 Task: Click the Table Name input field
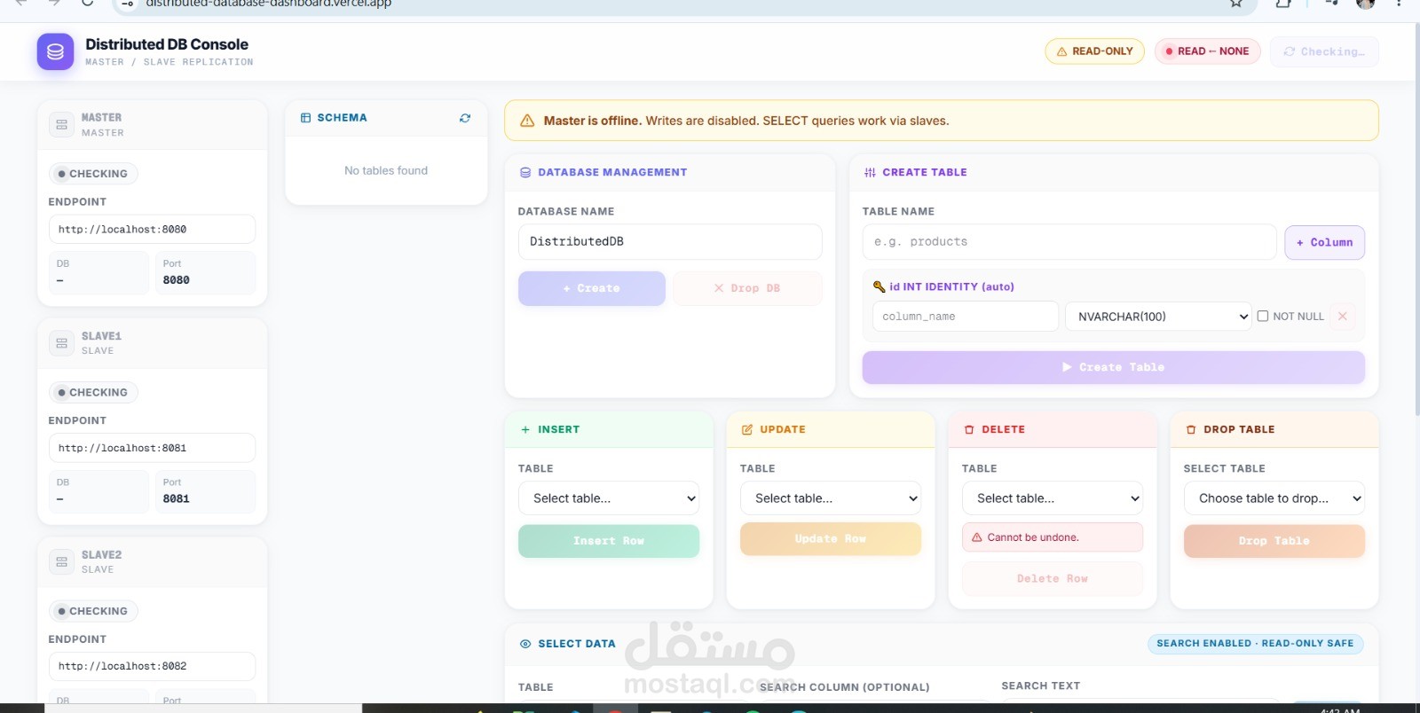1069,241
